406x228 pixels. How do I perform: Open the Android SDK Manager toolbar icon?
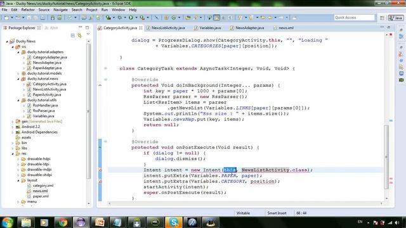pos(53,18)
